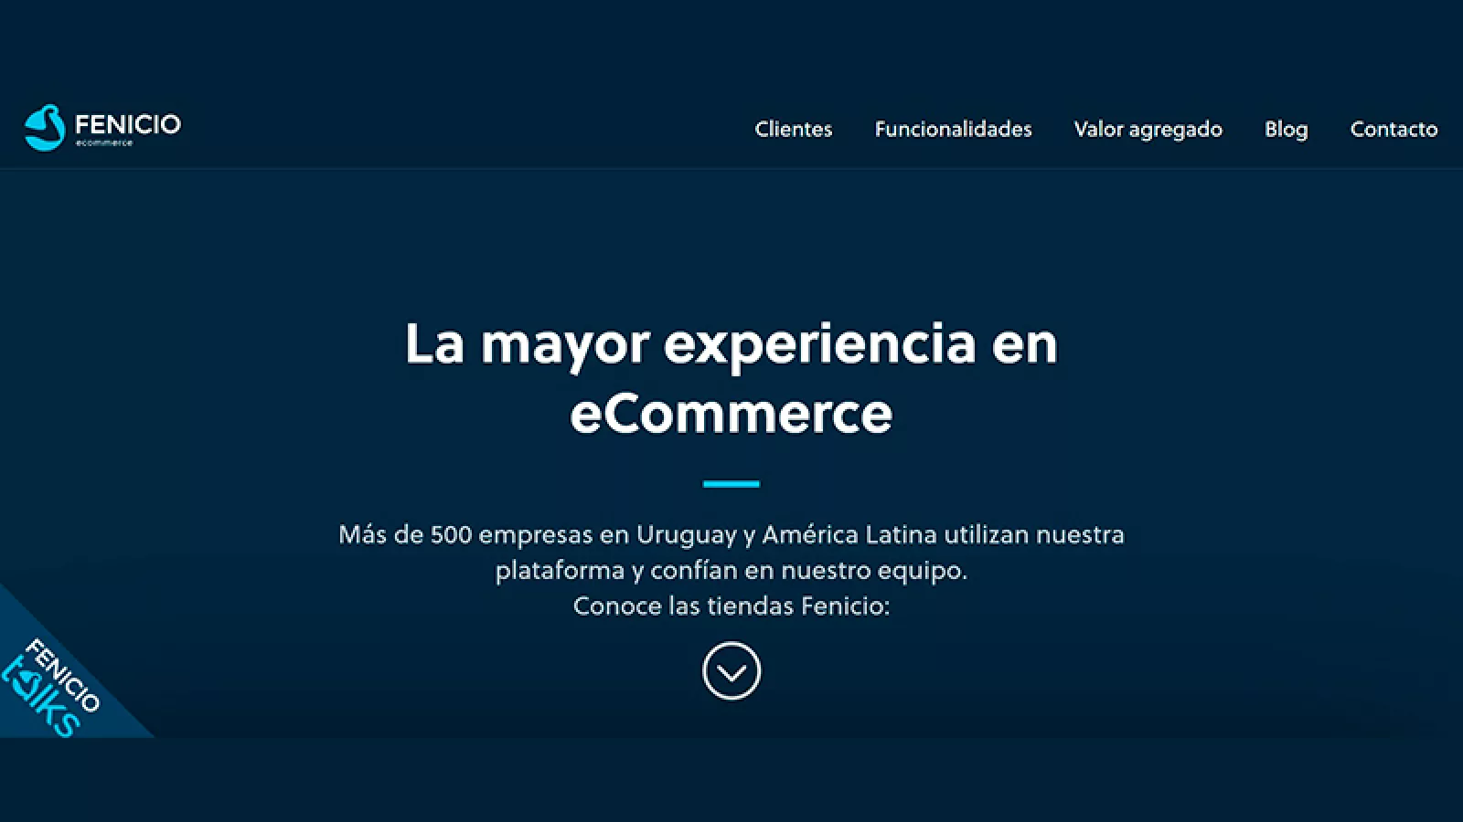Click the blue divider line under headline
The image size is (1463, 822).
pyautogui.click(x=731, y=484)
